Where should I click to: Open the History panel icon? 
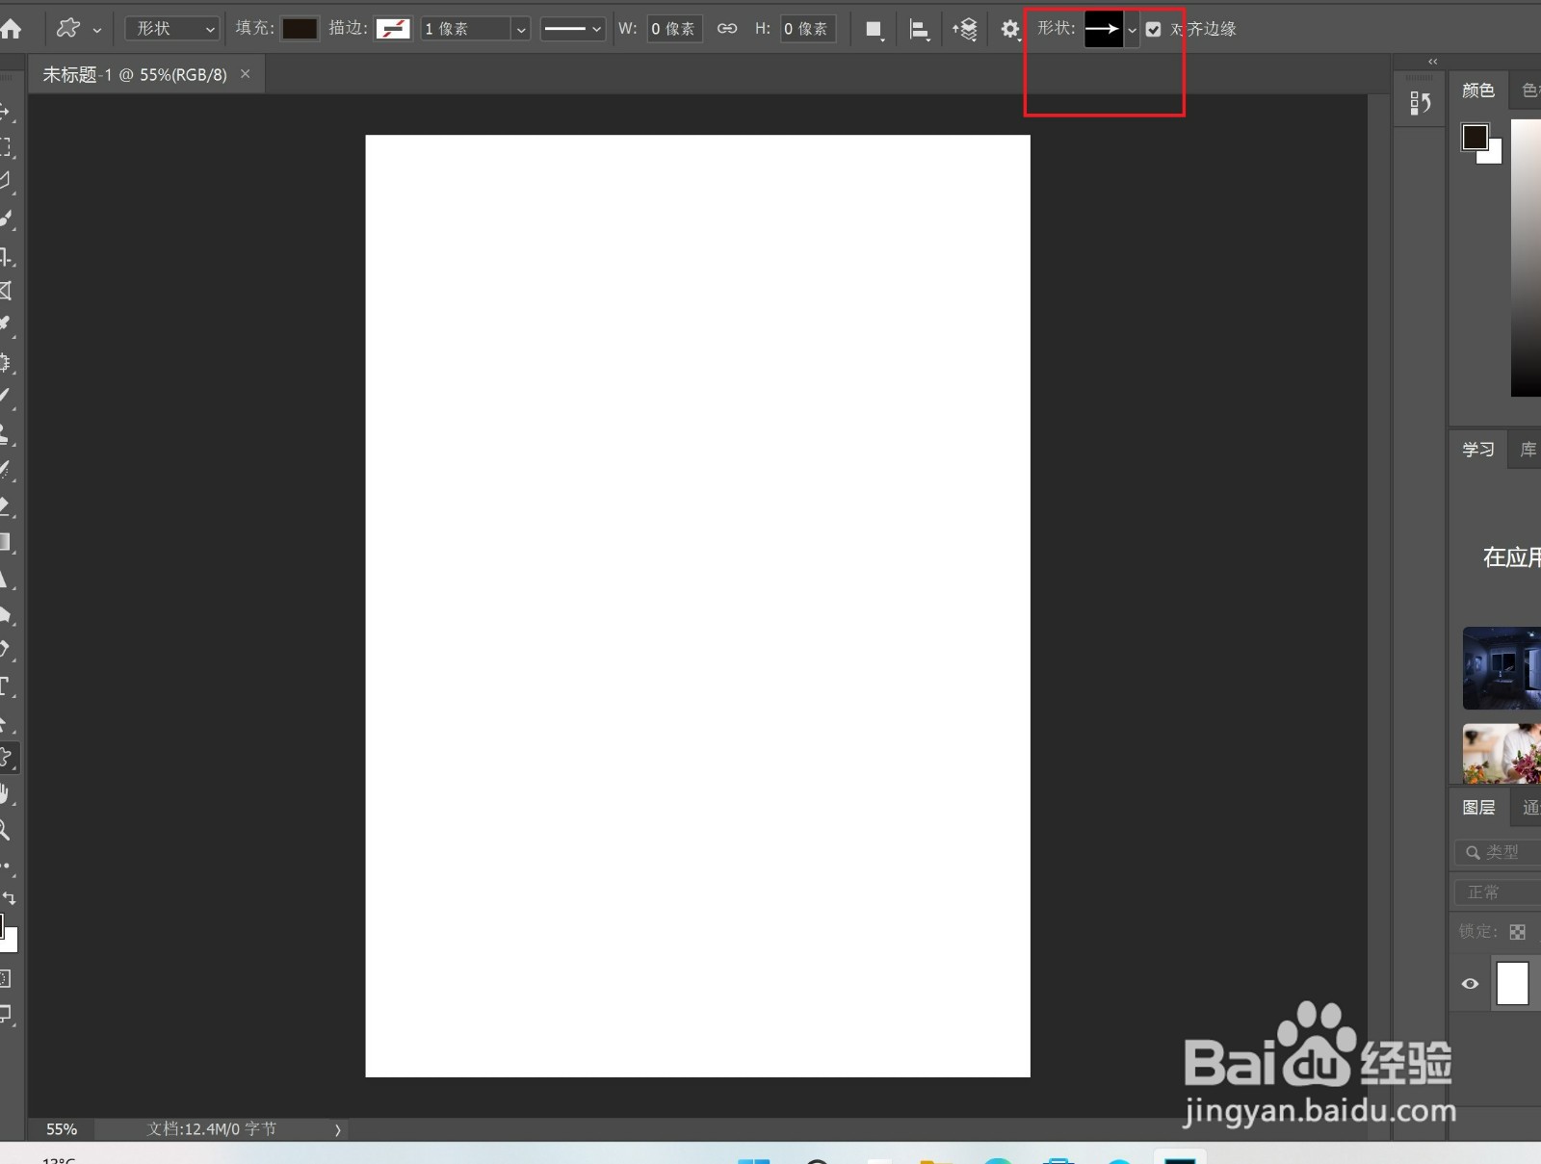(x=1420, y=103)
